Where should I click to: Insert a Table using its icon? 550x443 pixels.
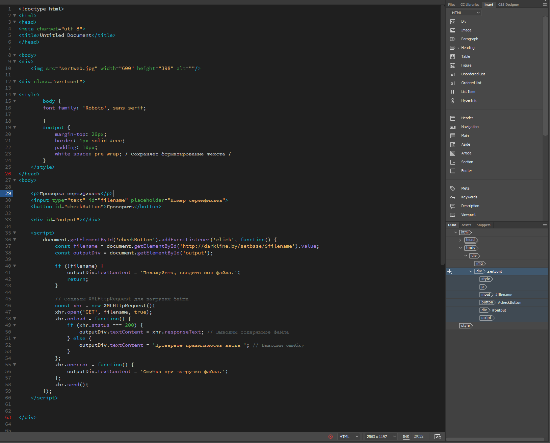click(x=453, y=57)
